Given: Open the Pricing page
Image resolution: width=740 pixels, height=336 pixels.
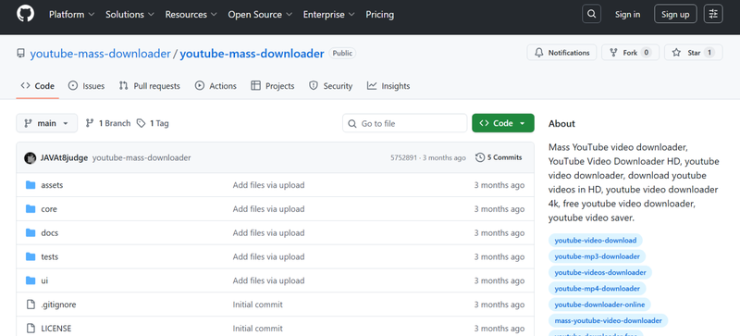Looking at the screenshot, I should tap(380, 15).
